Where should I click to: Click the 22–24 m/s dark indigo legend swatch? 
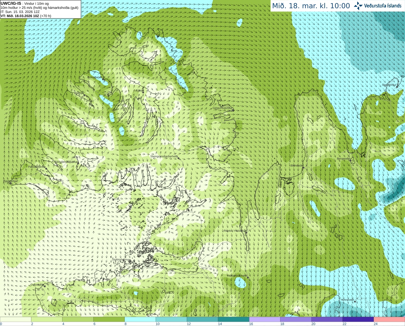[358, 319]
